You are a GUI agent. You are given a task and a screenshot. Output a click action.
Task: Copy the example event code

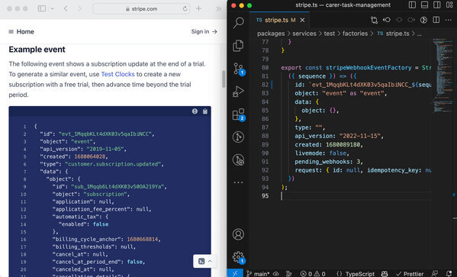coord(205,111)
